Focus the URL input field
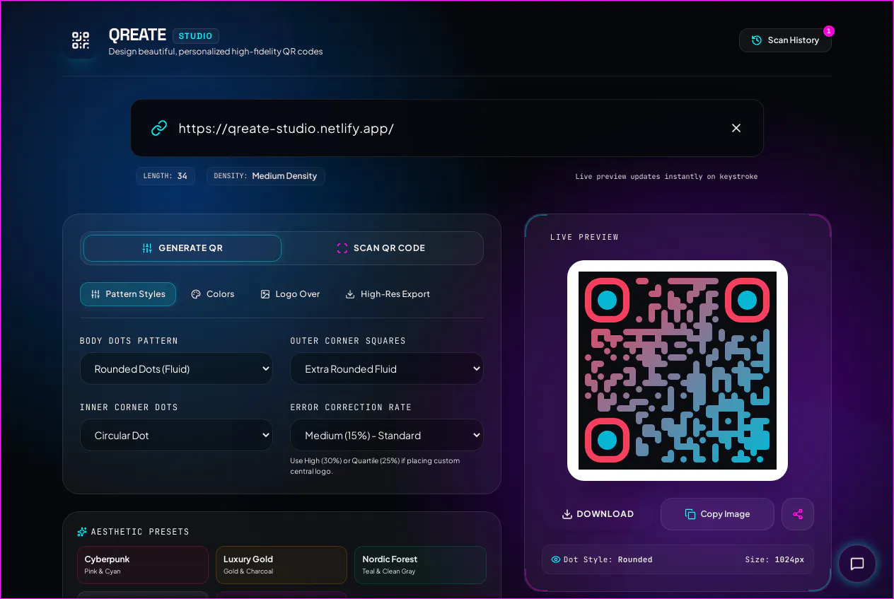Screen dimensions: 894x599 click(x=447, y=128)
